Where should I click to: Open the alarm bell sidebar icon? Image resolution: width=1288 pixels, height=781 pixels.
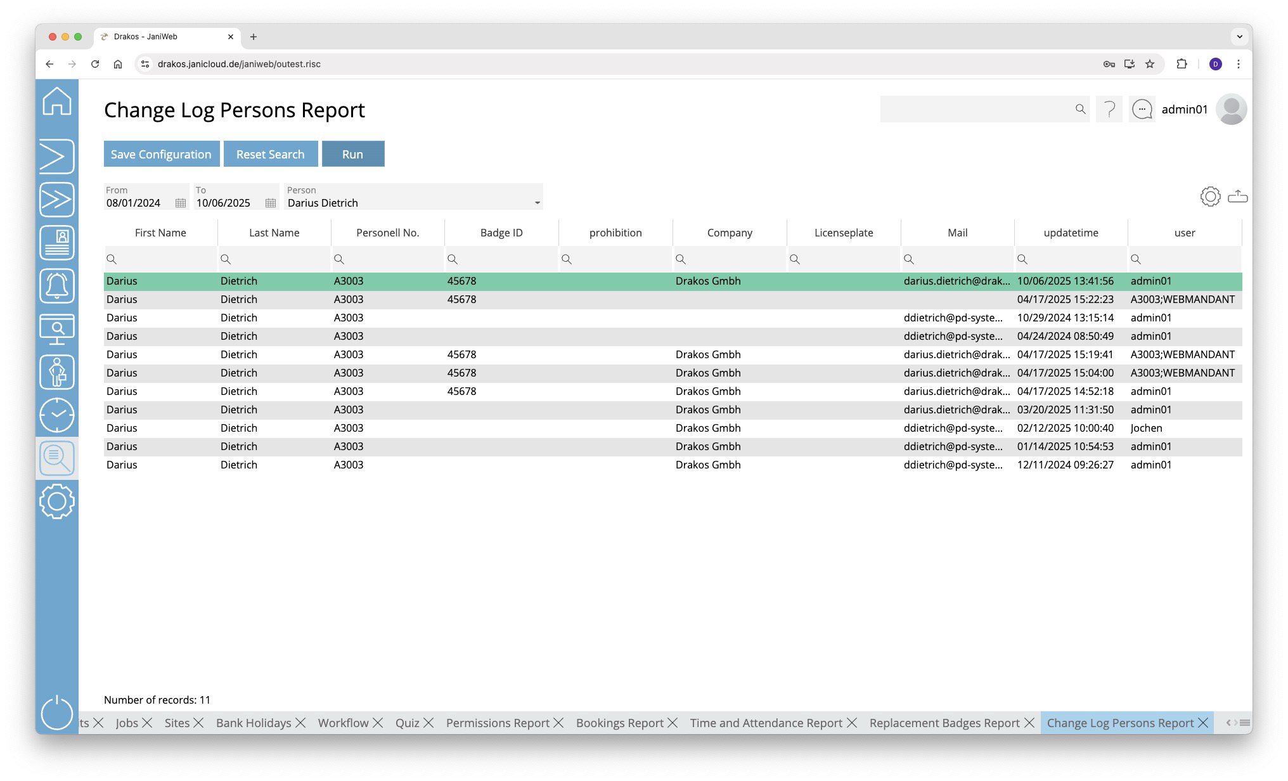(57, 286)
